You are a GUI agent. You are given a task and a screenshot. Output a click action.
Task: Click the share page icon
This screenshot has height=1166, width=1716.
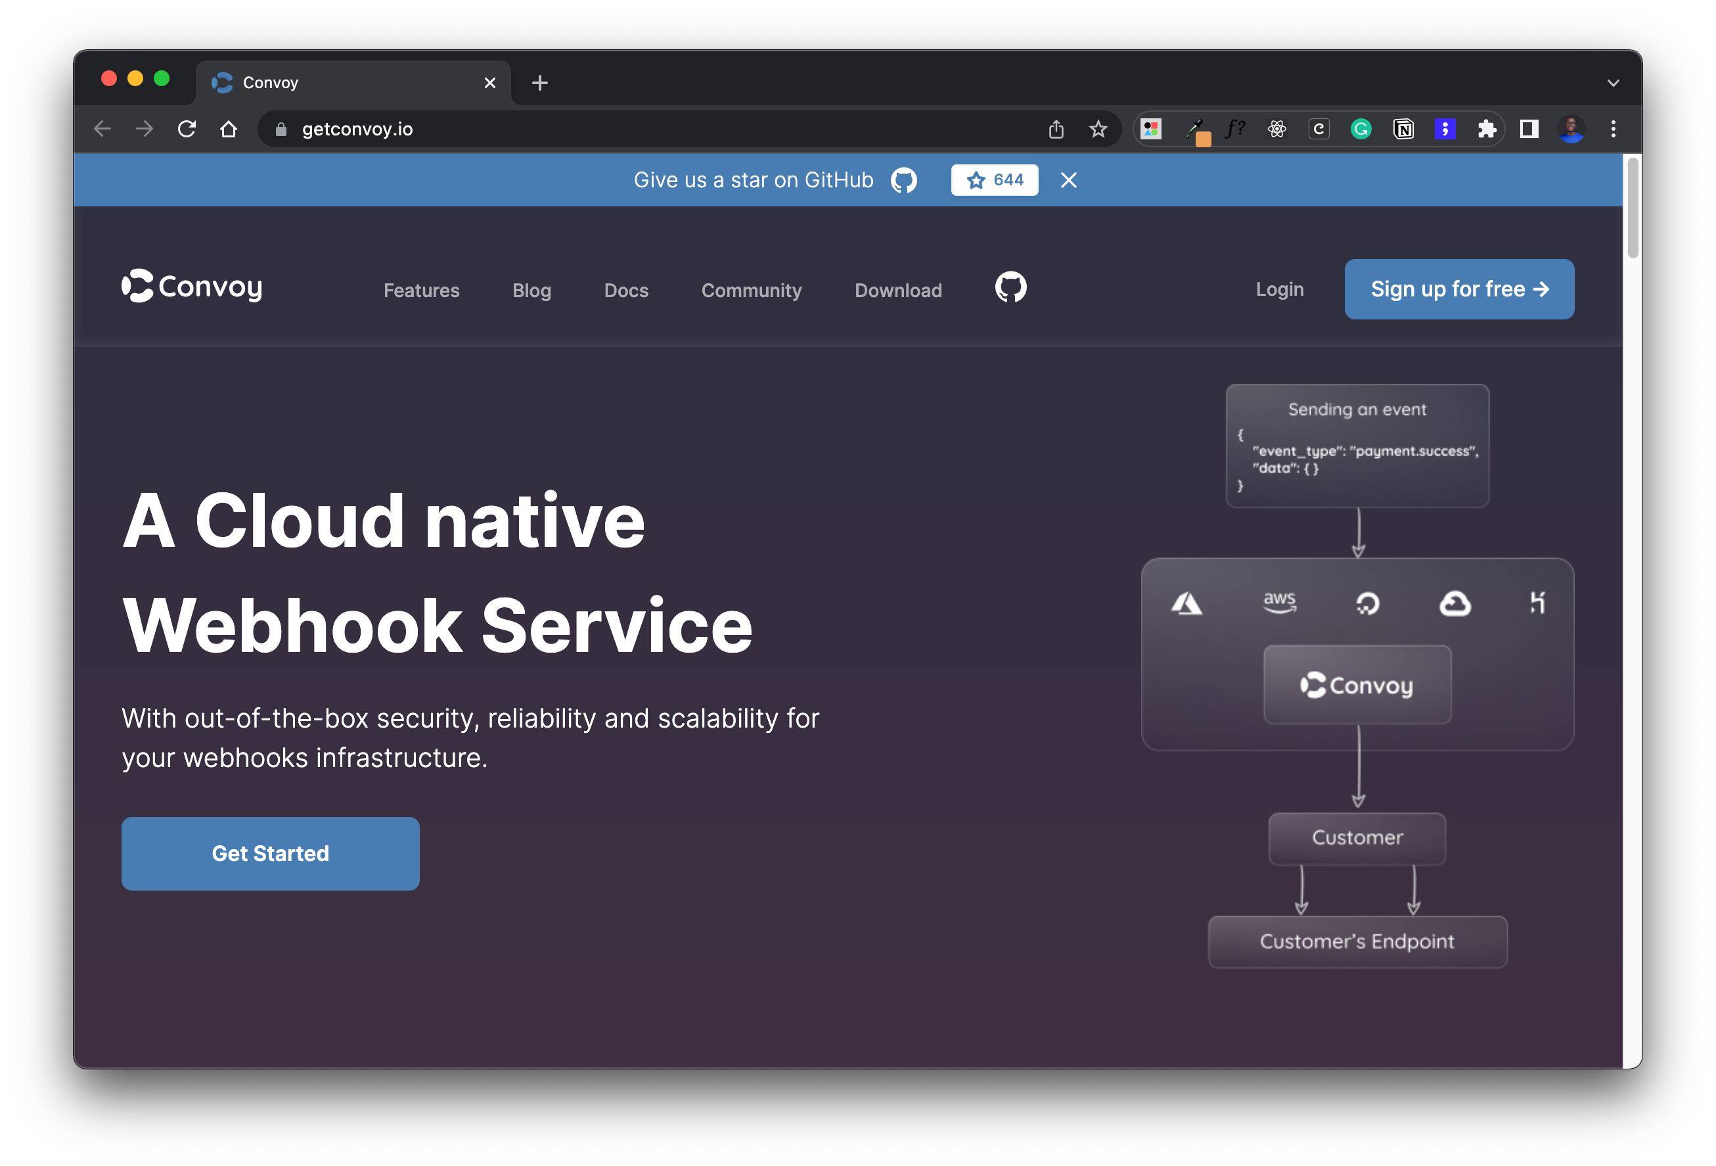click(x=1056, y=129)
